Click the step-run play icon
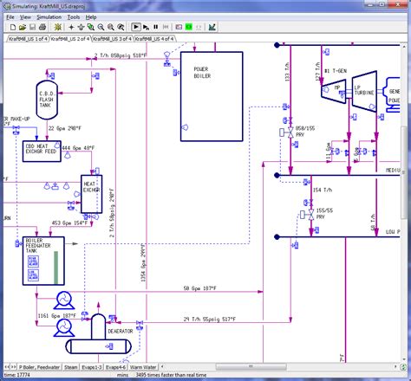The width and height of the screenshot is (411, 381). (146, 27)
